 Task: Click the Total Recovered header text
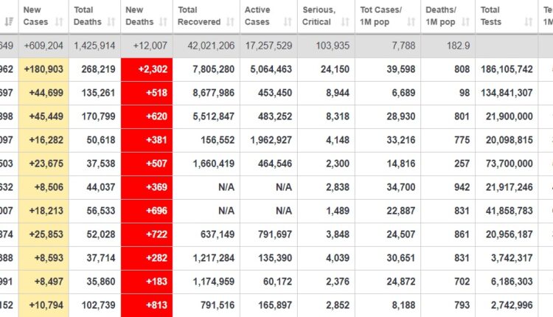197,16
